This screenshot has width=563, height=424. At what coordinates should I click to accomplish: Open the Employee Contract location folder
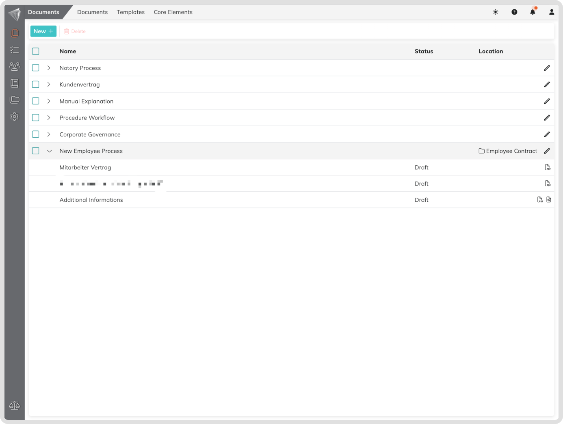click(x=508, y=151)
